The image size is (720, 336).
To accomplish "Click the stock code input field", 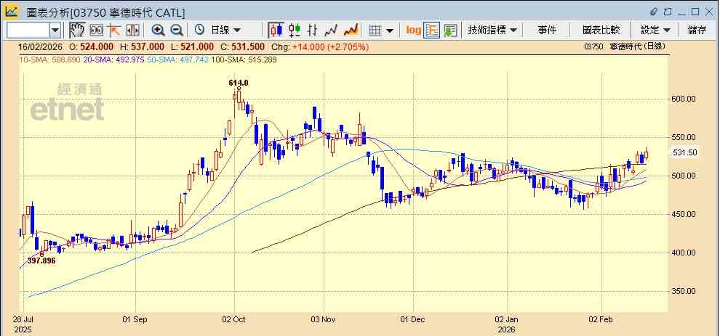I will tap(28, 30).
